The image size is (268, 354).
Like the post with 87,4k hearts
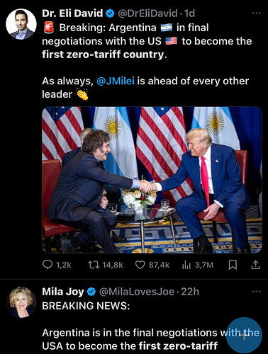152,265
